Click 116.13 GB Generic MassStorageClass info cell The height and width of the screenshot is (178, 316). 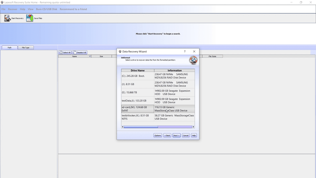point(175,109)
